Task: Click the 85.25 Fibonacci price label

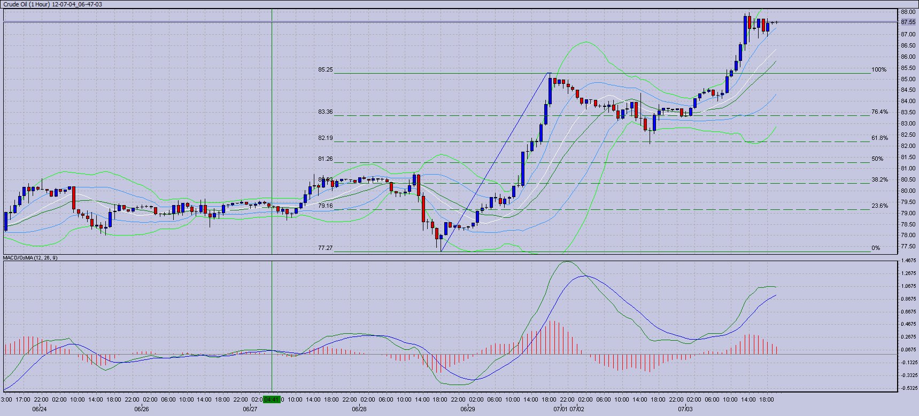Action: click(x=325, y=69)
